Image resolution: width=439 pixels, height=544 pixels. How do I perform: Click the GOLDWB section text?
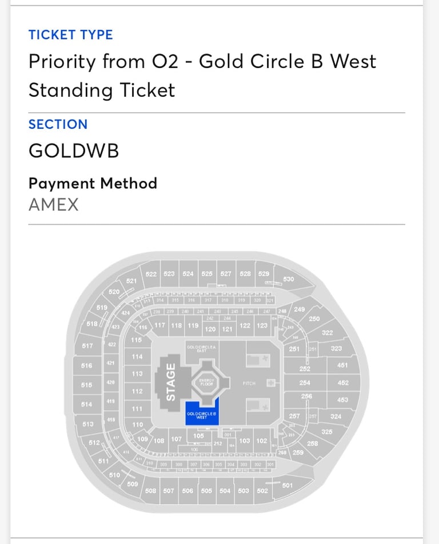pyautogui.click(x=74, y=151)
